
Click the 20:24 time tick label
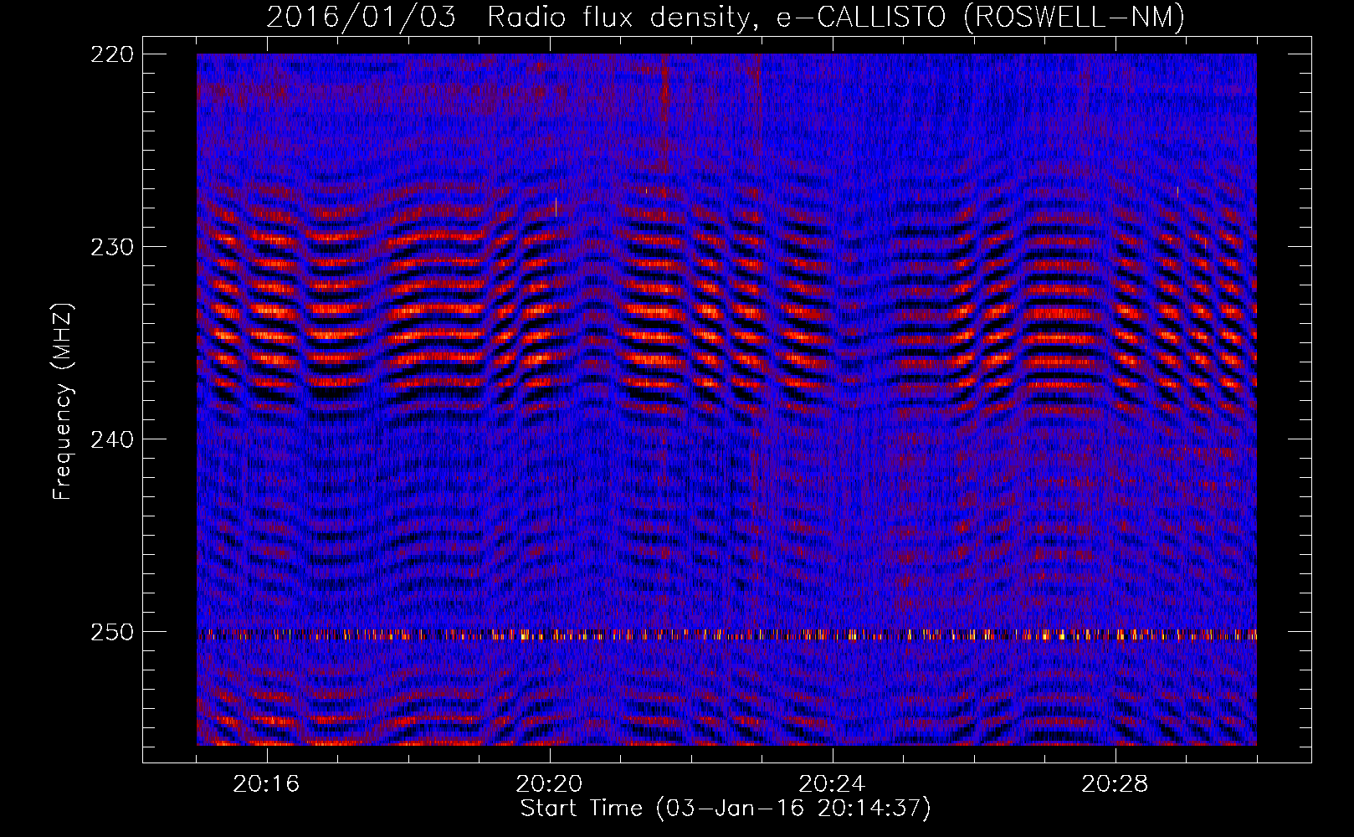click(x=833, y=783)
